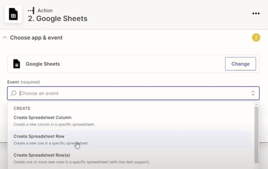
Task: Click the step title '2. Google Sheets'
Action: 58,19
